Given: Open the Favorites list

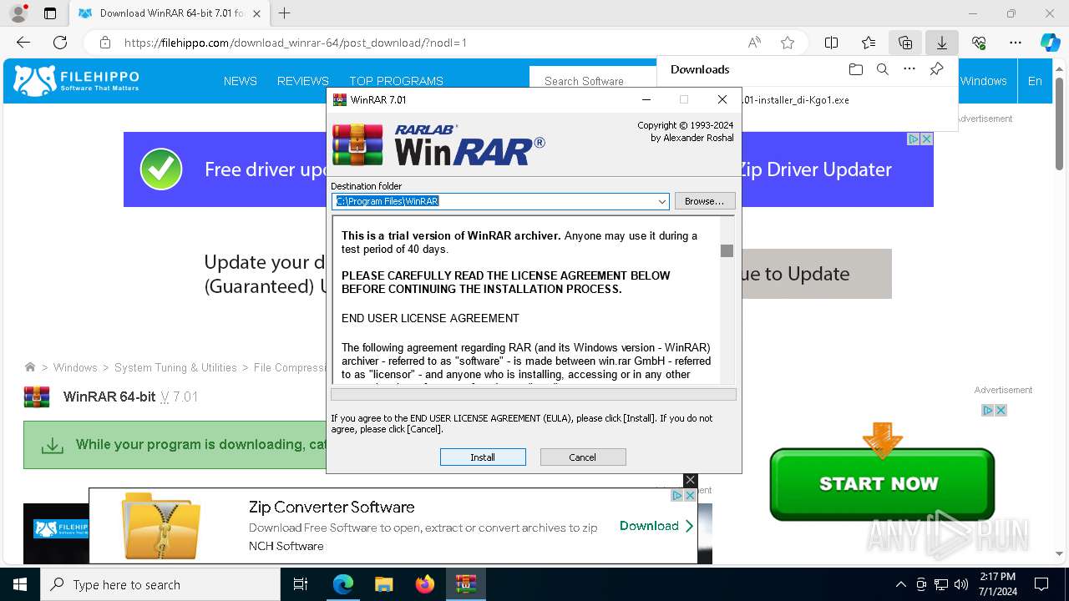Looking at the screenshot, I should pyautogui.click(x=869, y=43).
